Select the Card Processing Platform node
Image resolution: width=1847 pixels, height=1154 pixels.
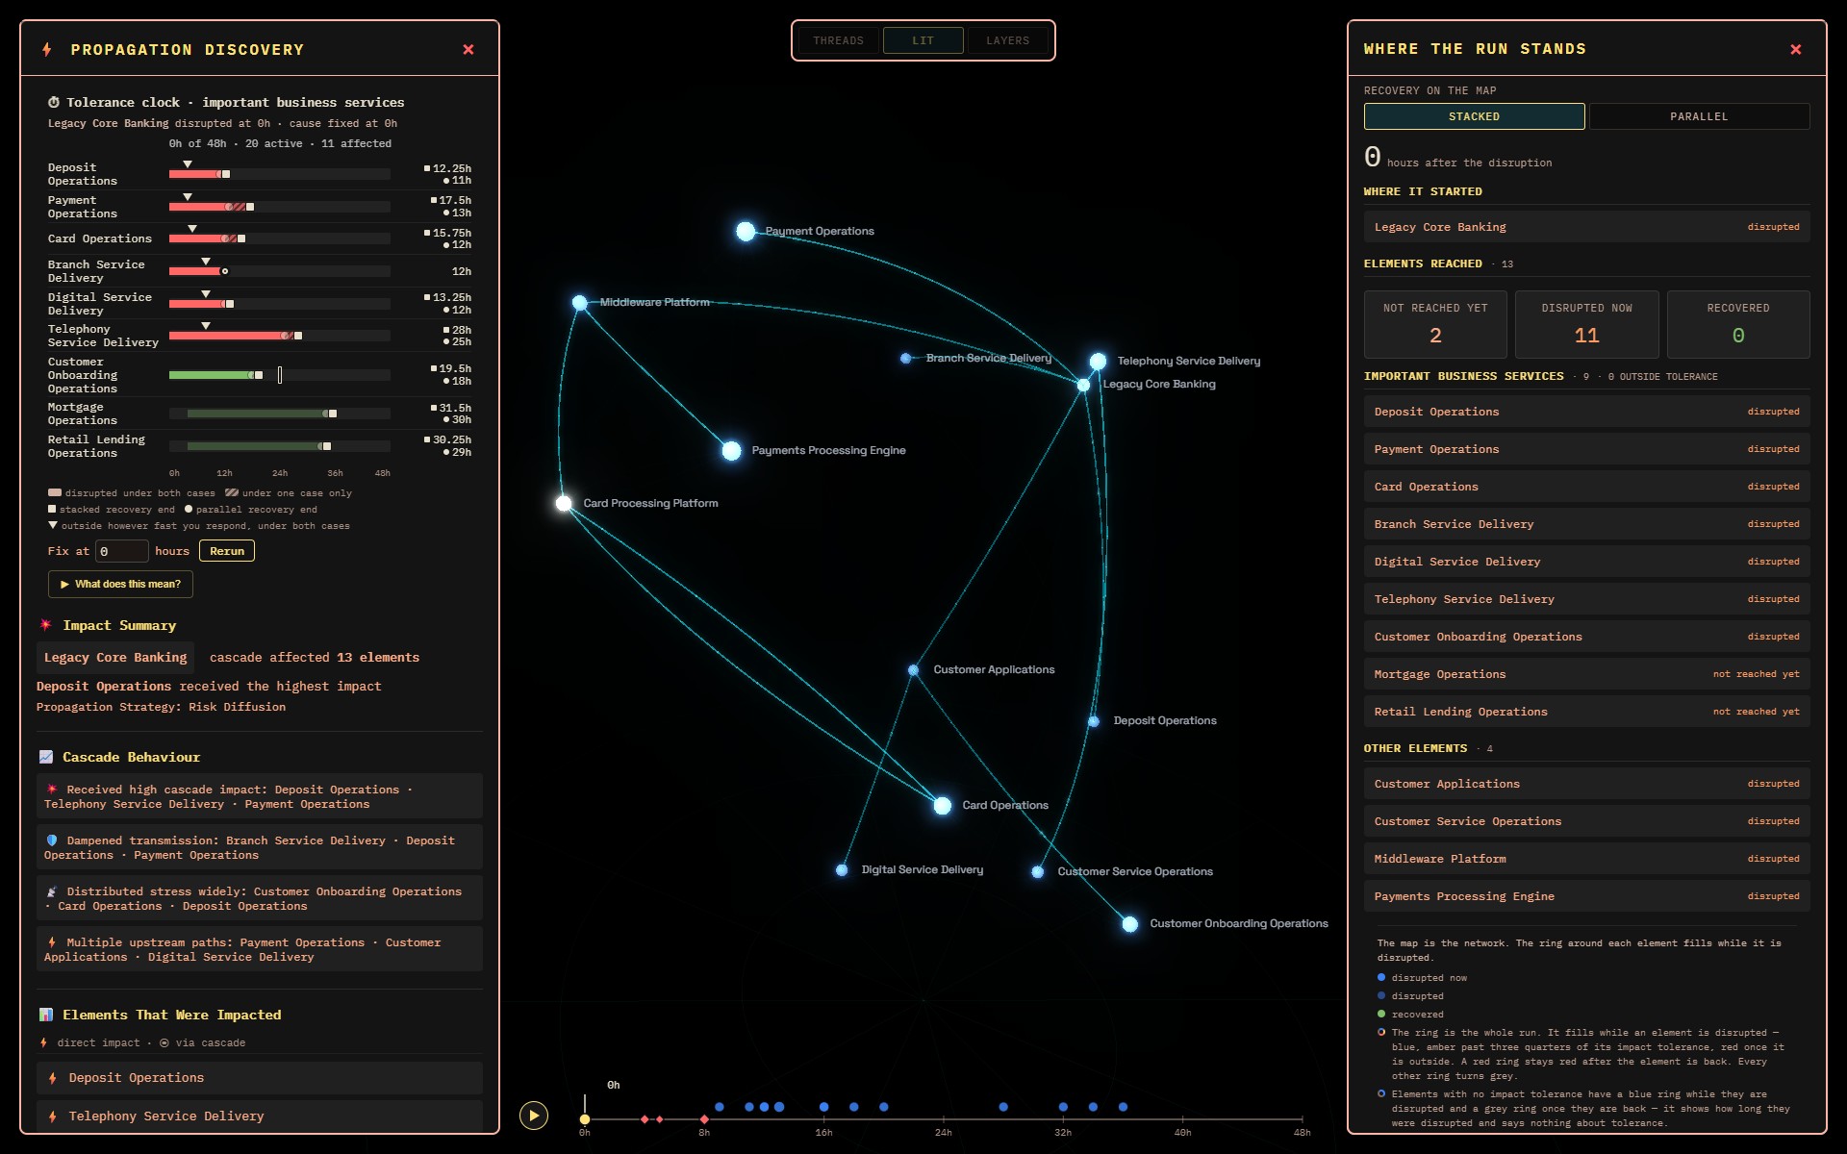pyautogui.click(x=564, y=503)
